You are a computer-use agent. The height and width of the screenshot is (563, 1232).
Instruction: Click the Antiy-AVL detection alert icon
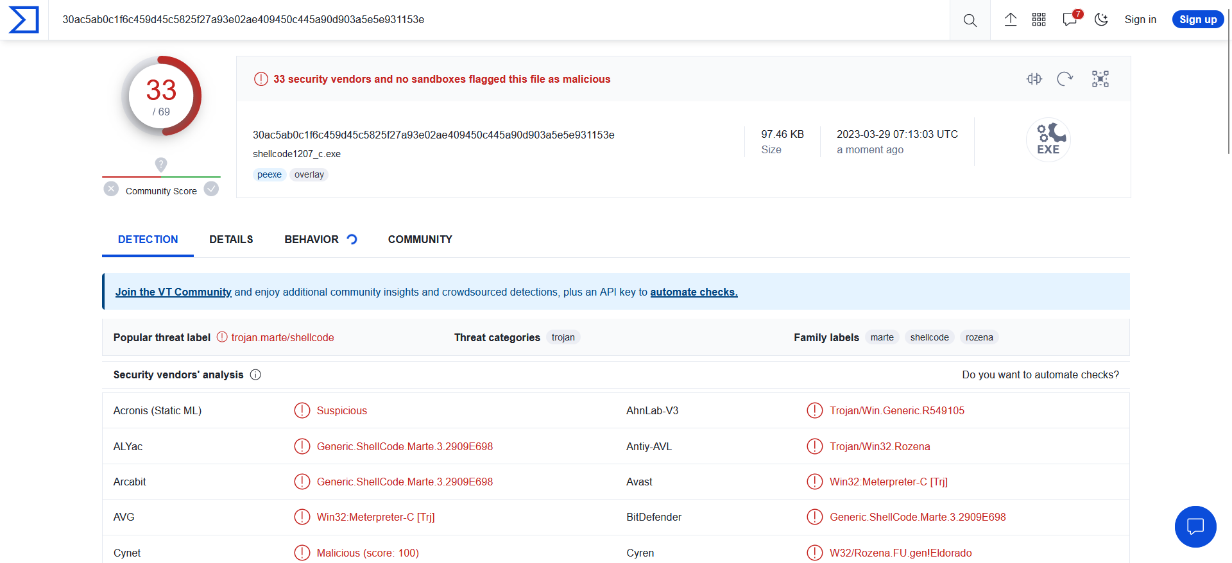(x=815, y=446)
